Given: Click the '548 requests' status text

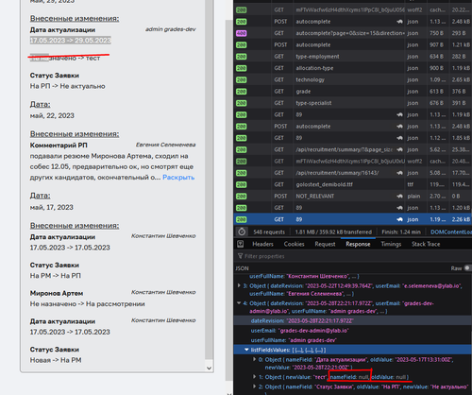Looking at the screenshot, I should click(269, 232).
